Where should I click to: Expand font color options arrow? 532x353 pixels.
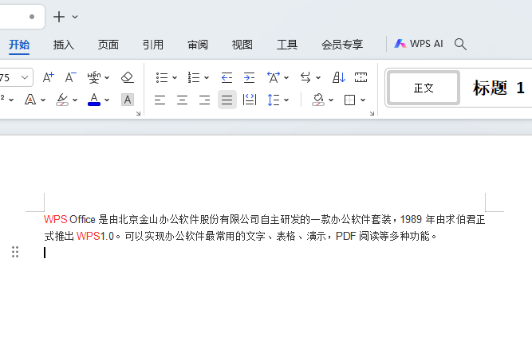pyautogui.click(x=107, y=100)
